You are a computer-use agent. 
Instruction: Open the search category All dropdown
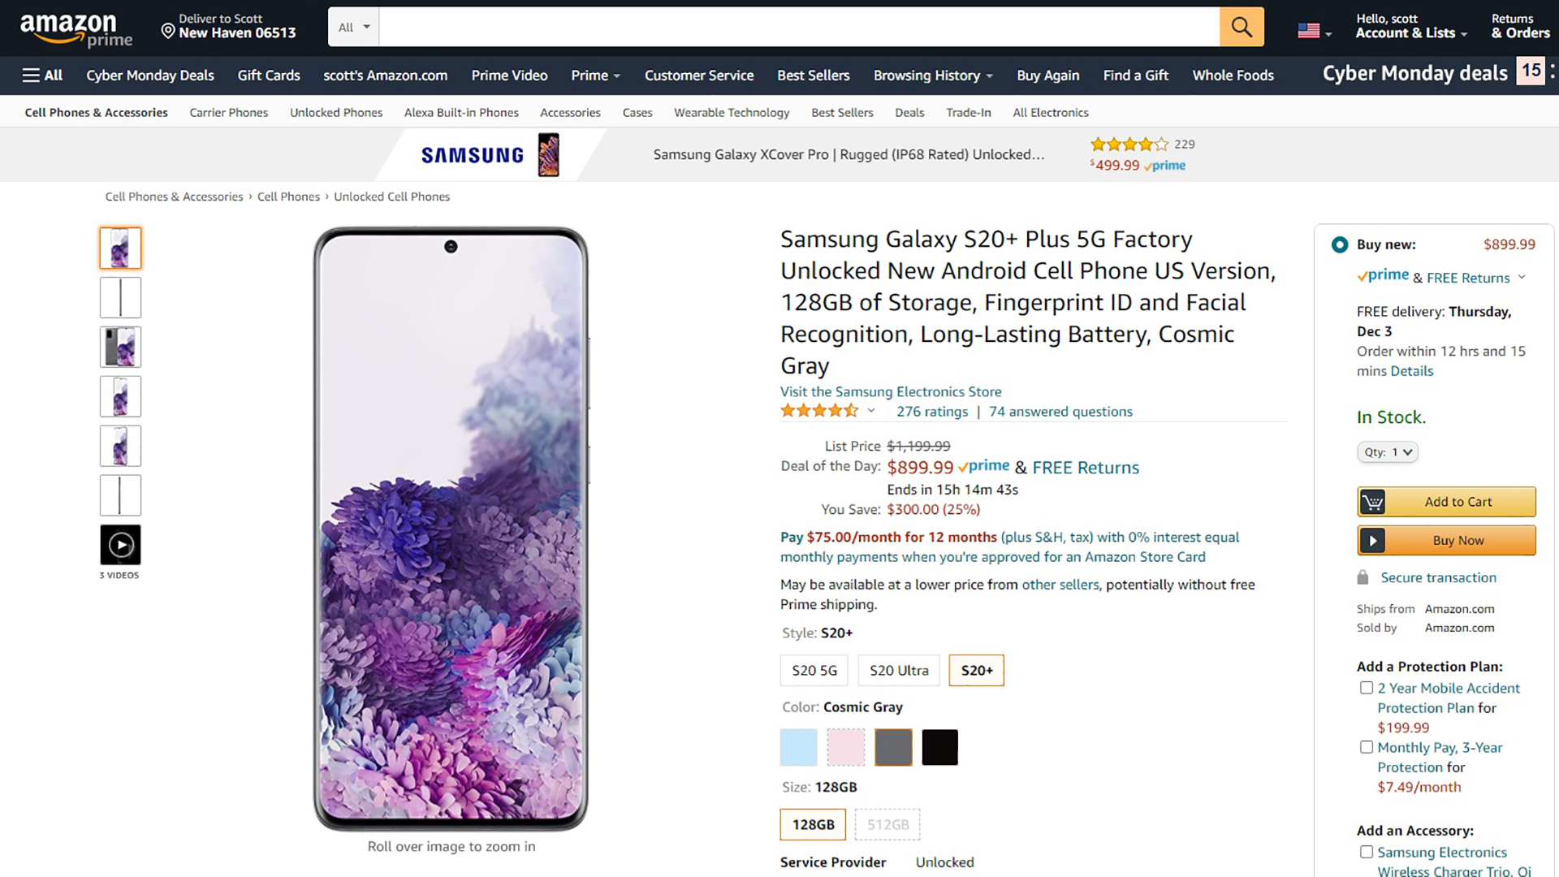(x=354, y=27)
